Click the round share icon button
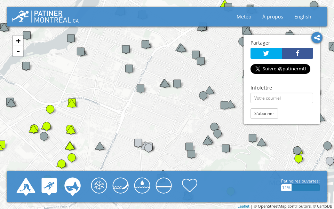This screenshot has height=209, width=334. (317, 38)
